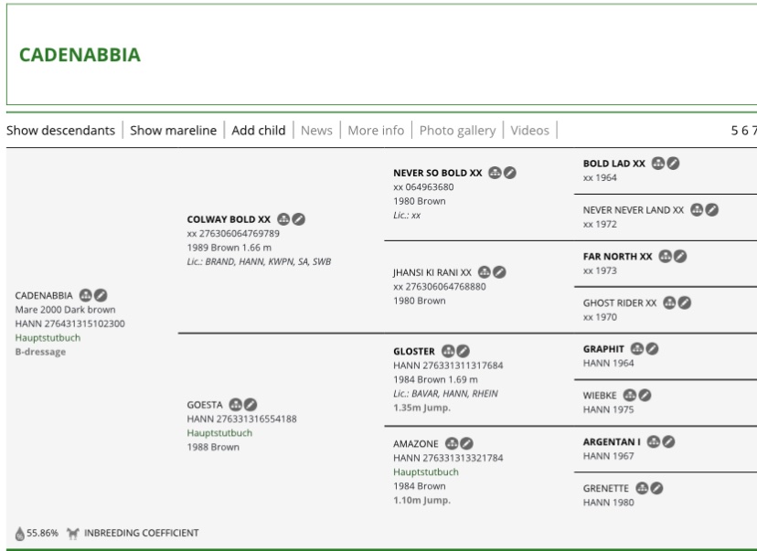Image resolution: width=757 pixels, height=551 pixels.
Task: Click the pedigree icon beside NEVER SO BOLD XX
Action: tap(495, 173)
